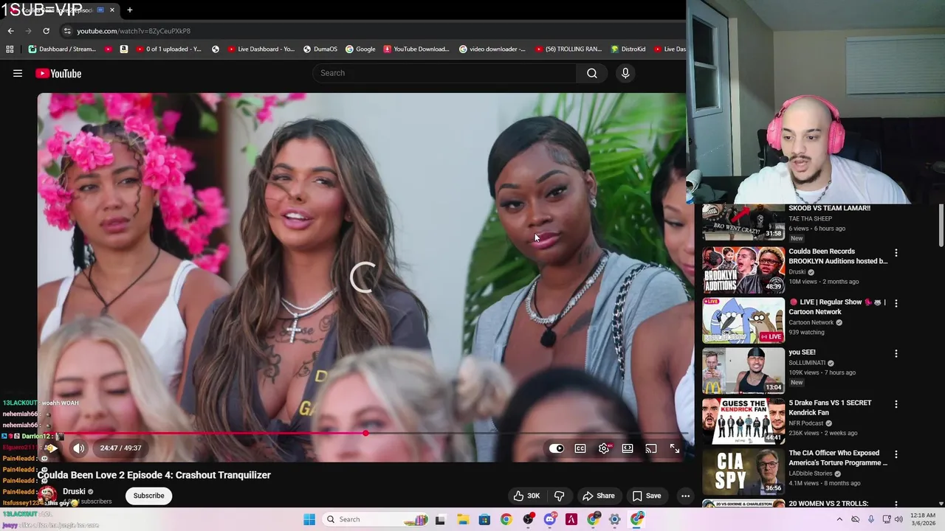945x531 pixels.
Task: Open options menu for Regular Show live
Action: pyautogui.click(x=896, y=302)
